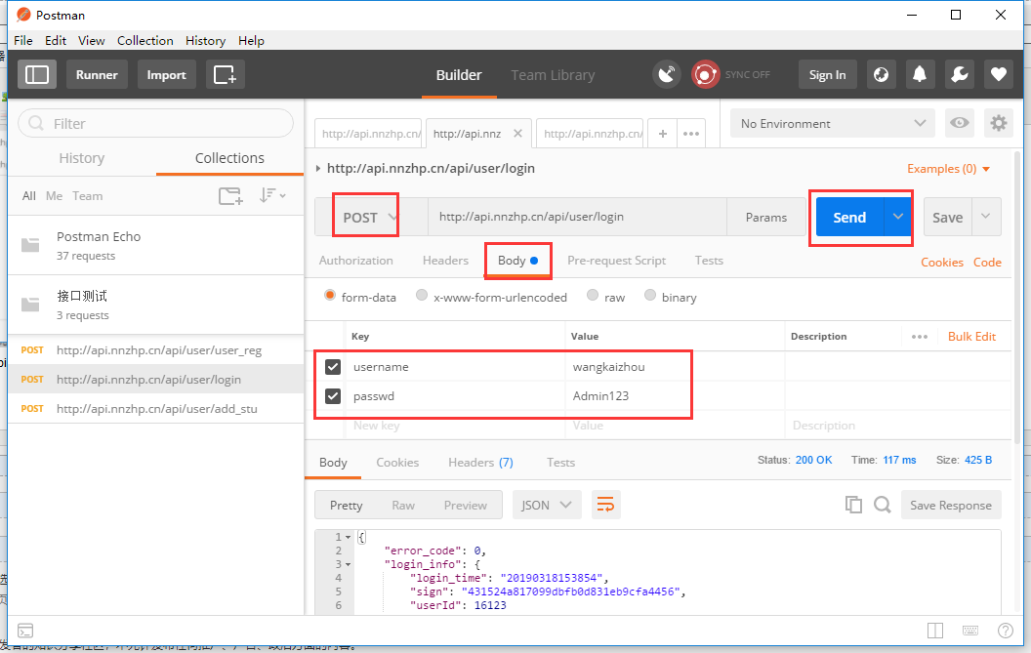Toggle response line wrap icon
Viewport: 1031px width, 653px height.
[x=605, y=505]
